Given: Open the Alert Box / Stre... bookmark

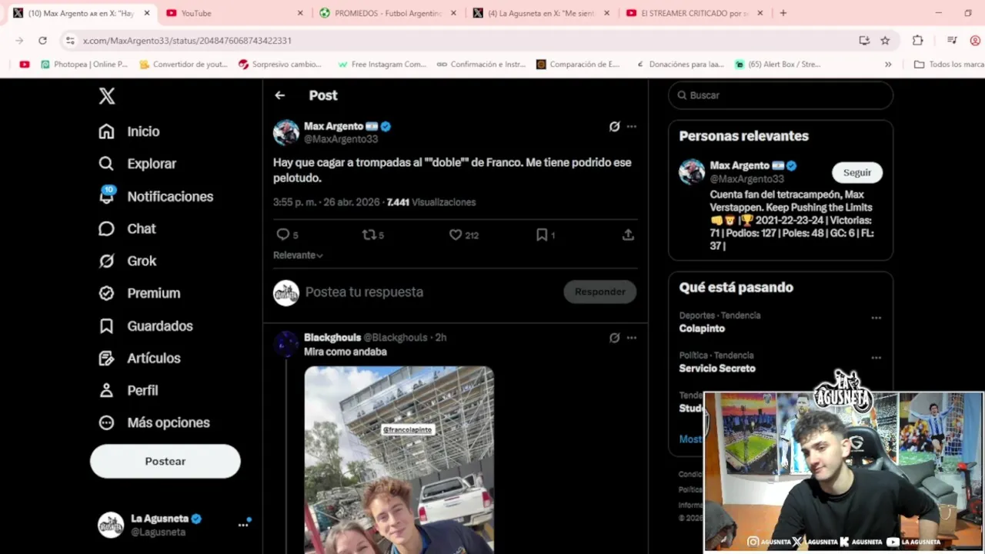Looking at the screenshot, I should click(778, 65).
